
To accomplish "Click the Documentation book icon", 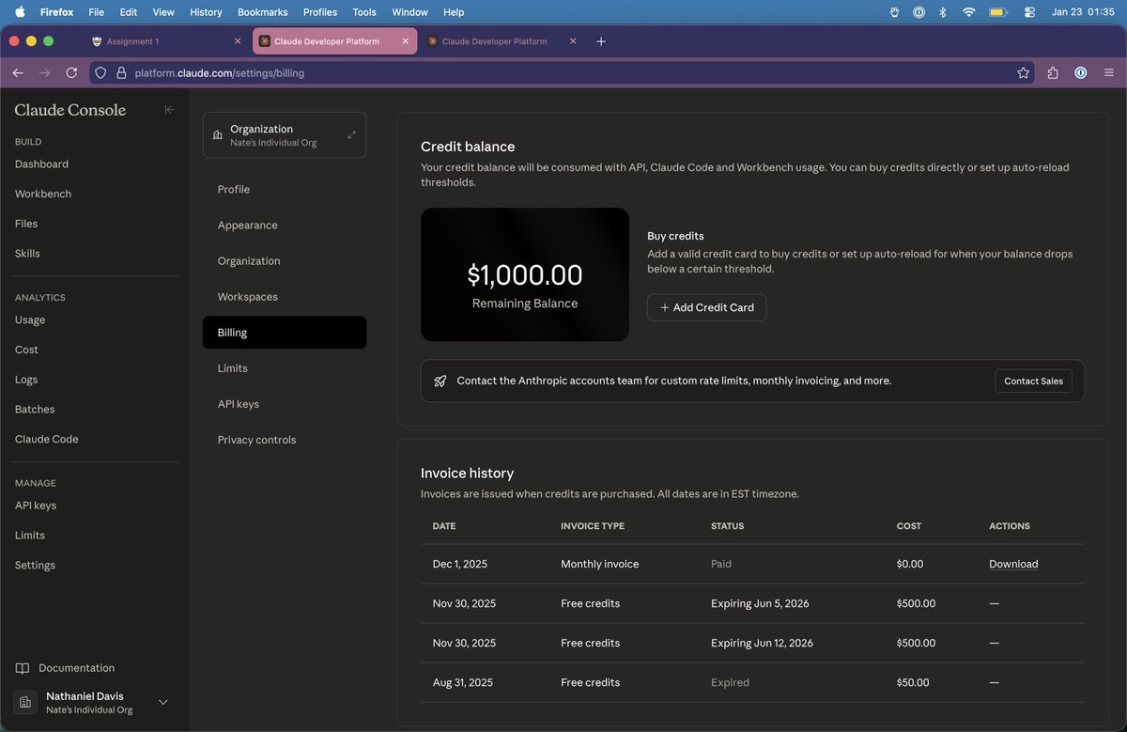I will (x=23, y=668).
